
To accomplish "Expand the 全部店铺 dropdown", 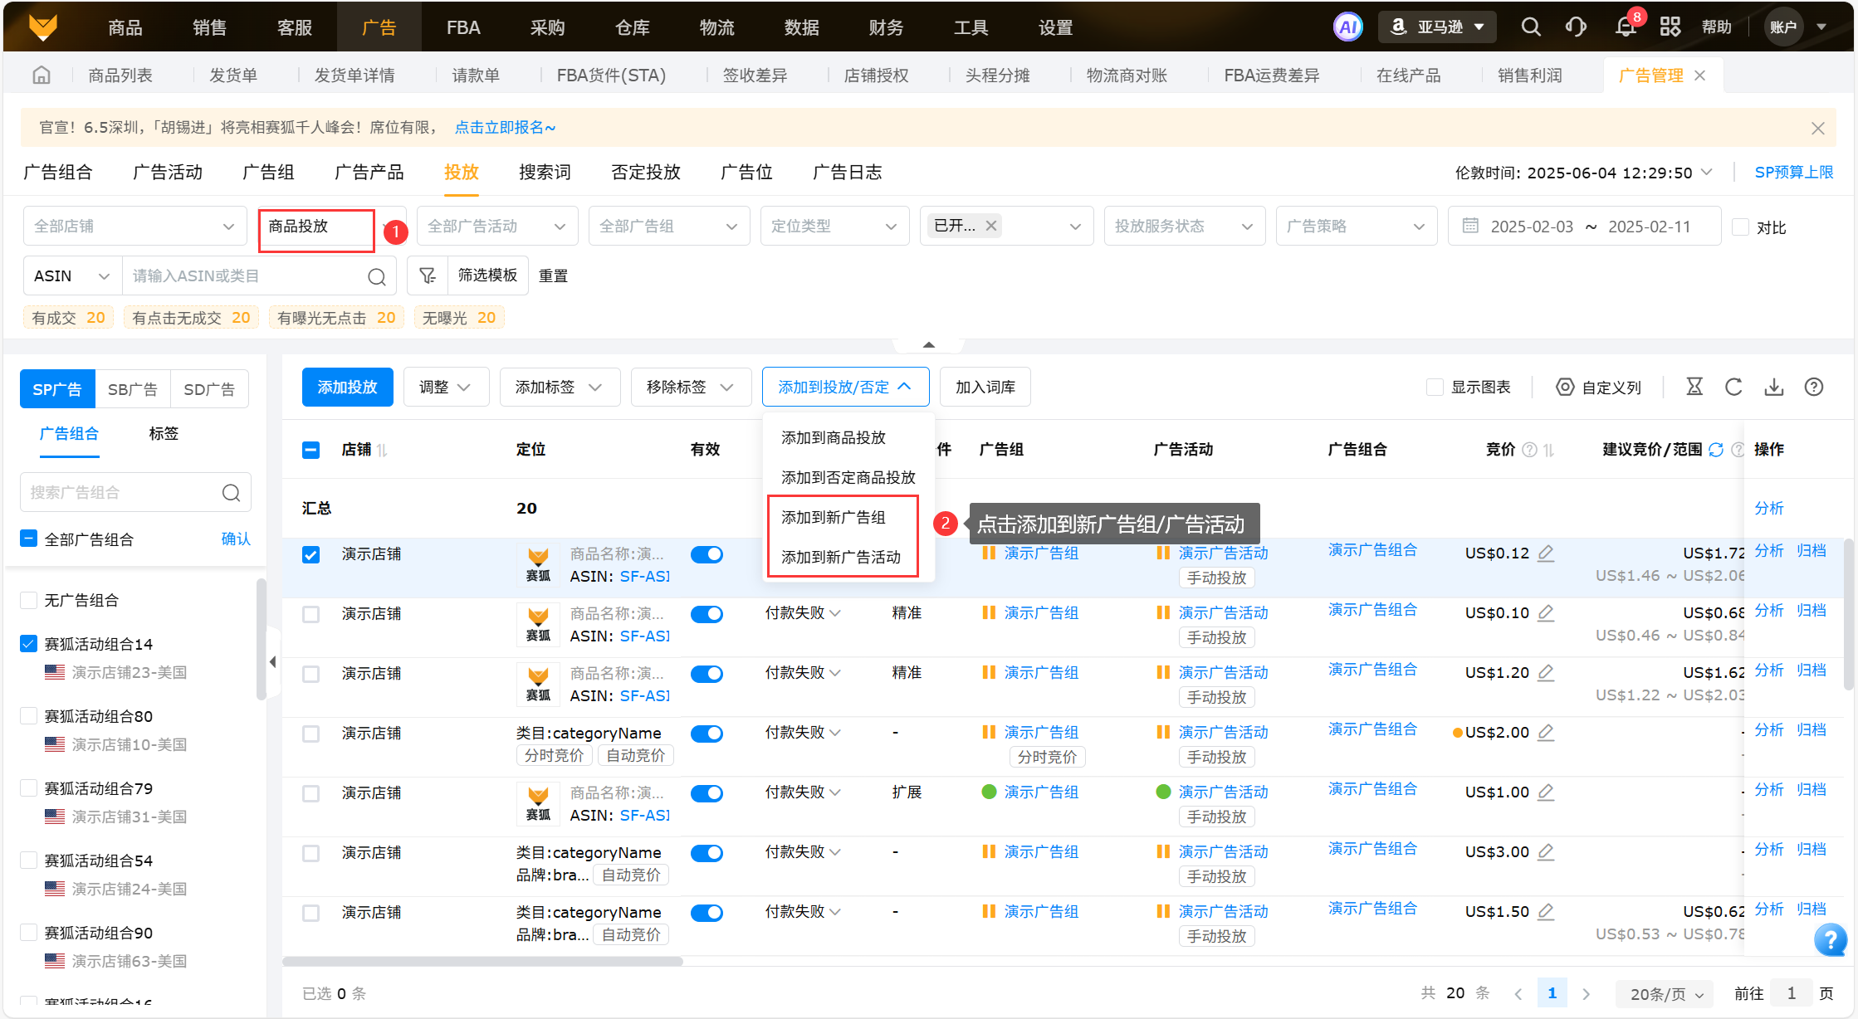I will click(x=134, y=227).
